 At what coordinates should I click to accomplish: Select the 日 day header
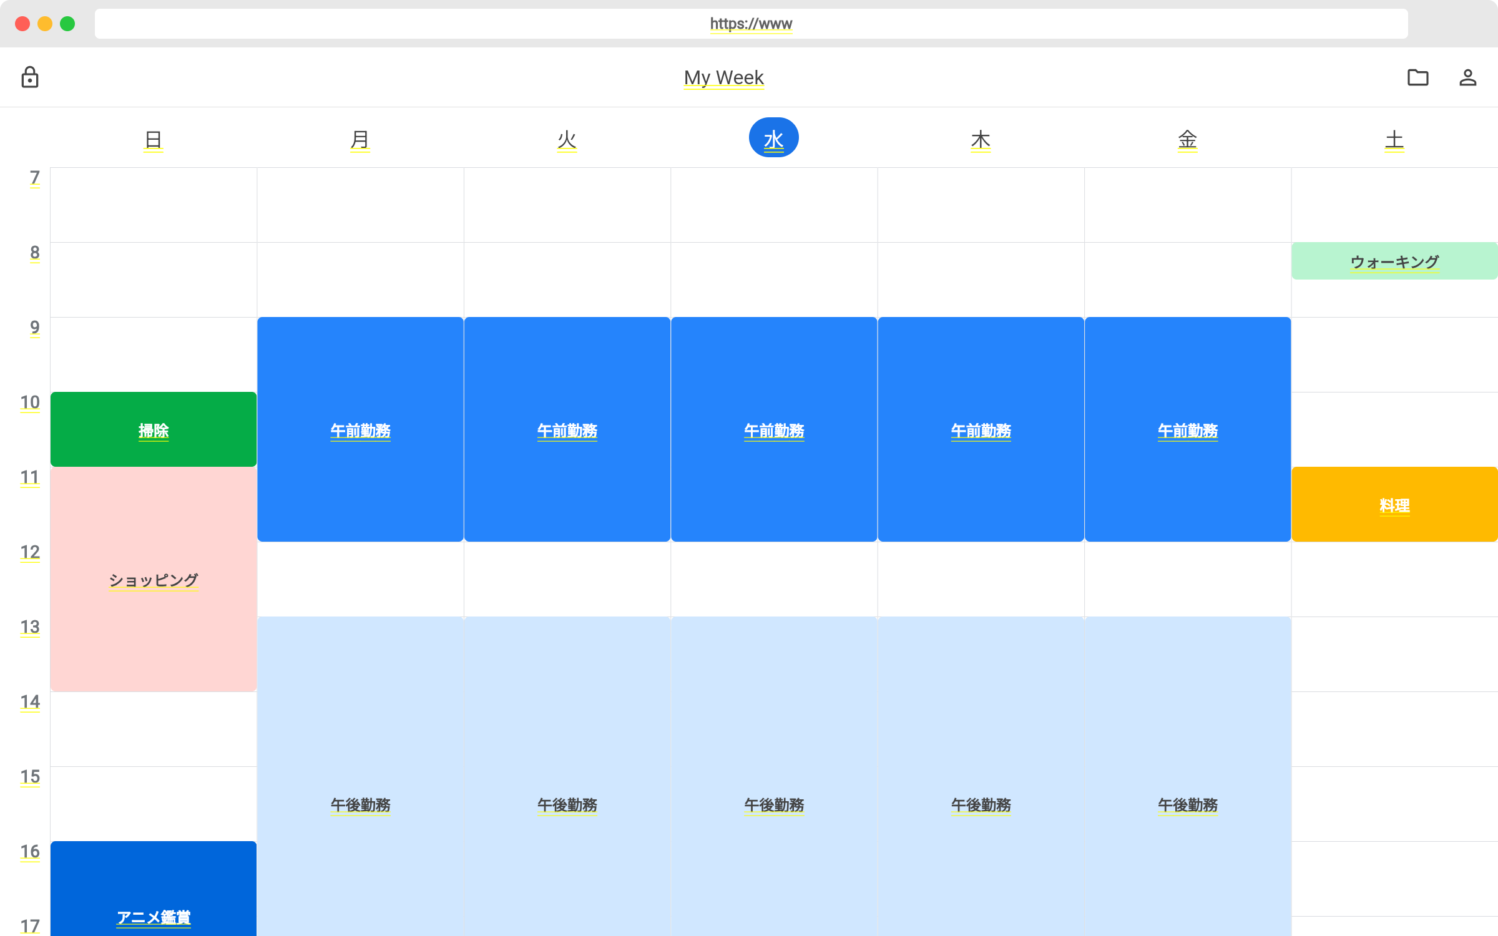pos(154,139)
